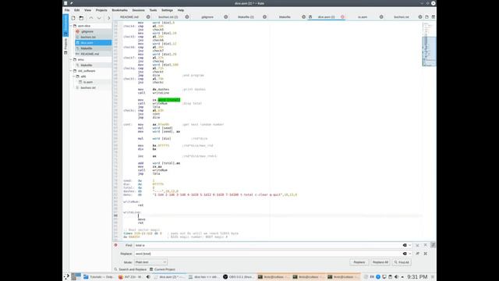499x281 pixels.
Task: Open the Current Project bottom panel
Action: click(x=162, y=269)
